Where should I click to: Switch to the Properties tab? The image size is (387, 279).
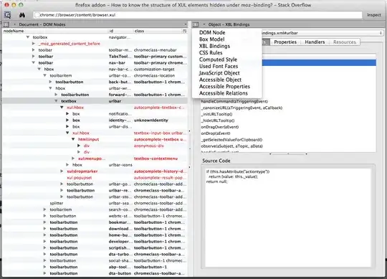coord(285,42)
